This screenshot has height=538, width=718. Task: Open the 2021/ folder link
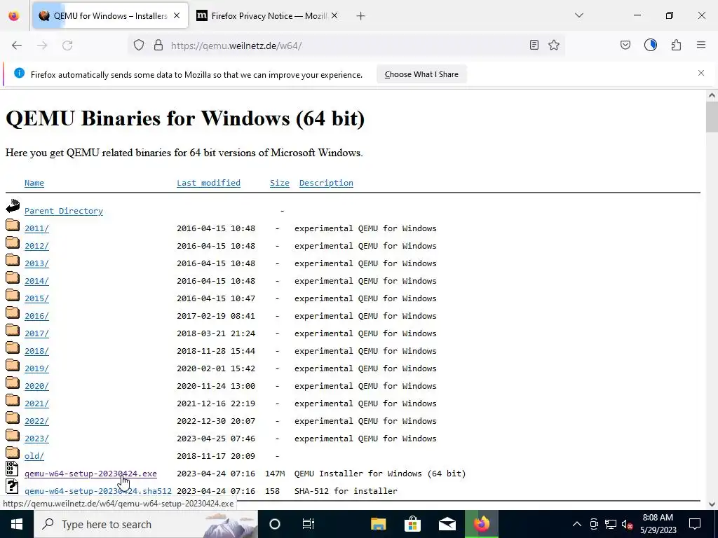click(x=36, y=403)
